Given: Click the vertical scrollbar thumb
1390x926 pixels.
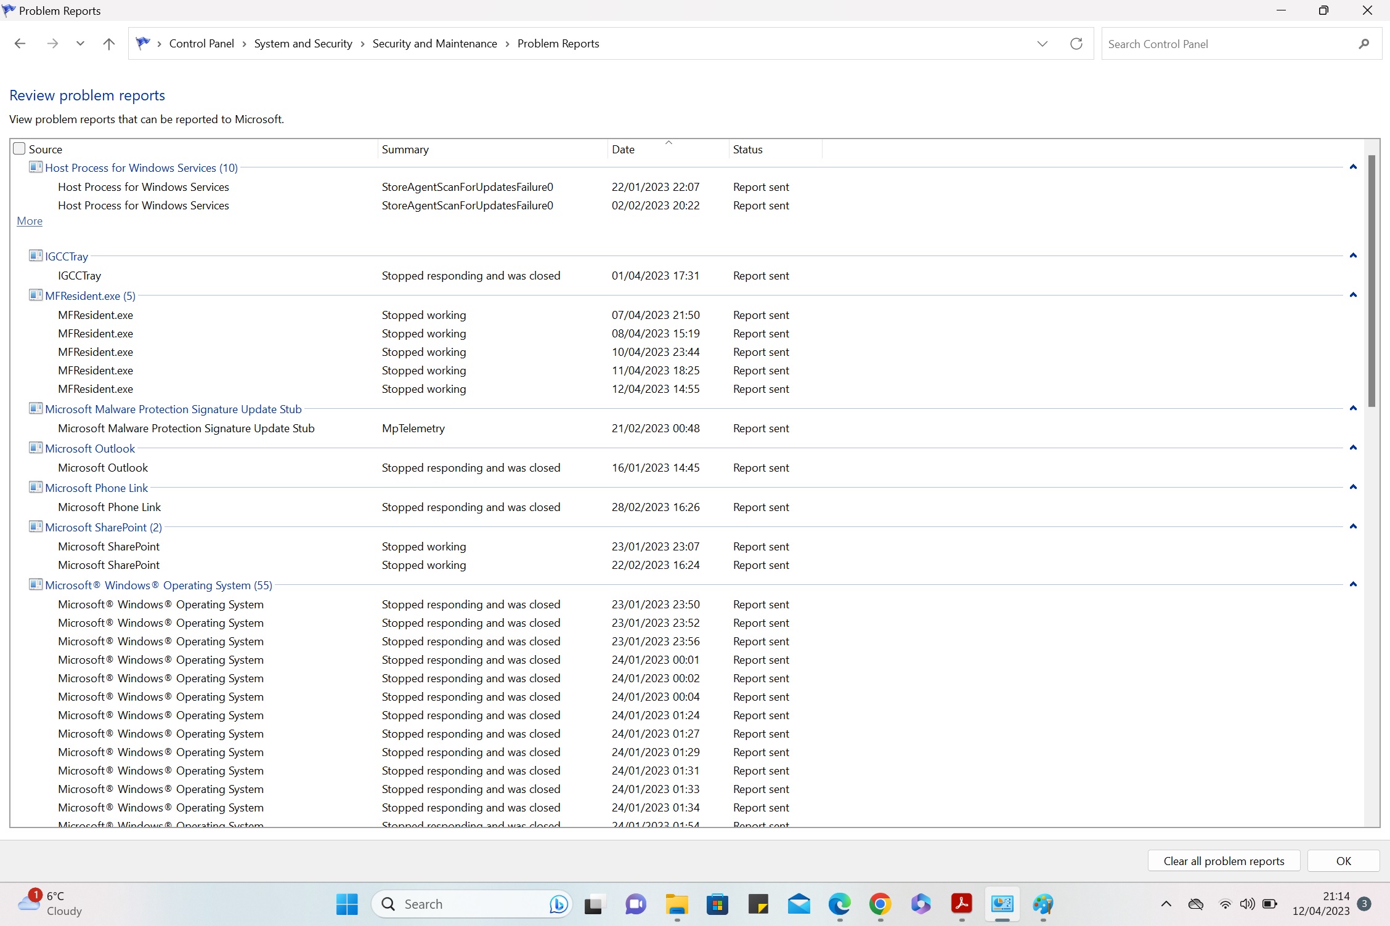Looking at the screenshot, I should (1372, 281).
